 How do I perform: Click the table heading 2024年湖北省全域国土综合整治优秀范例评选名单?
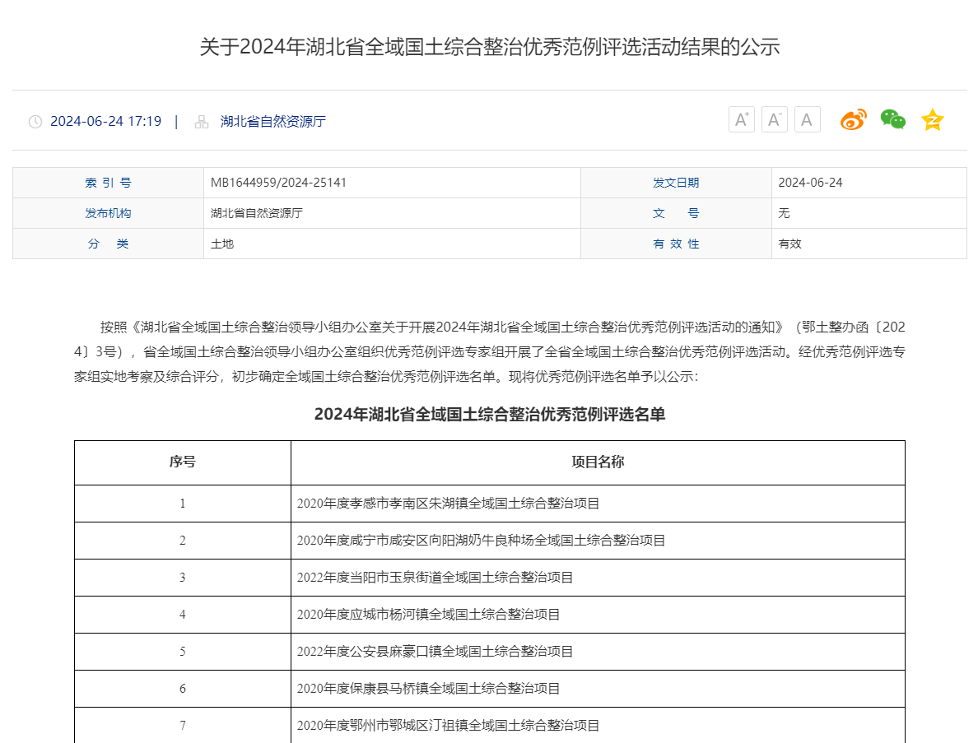point(489,415)
